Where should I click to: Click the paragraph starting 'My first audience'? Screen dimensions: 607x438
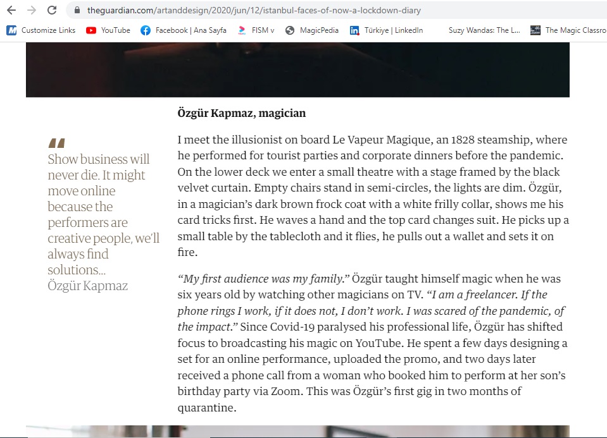(373, 343)
